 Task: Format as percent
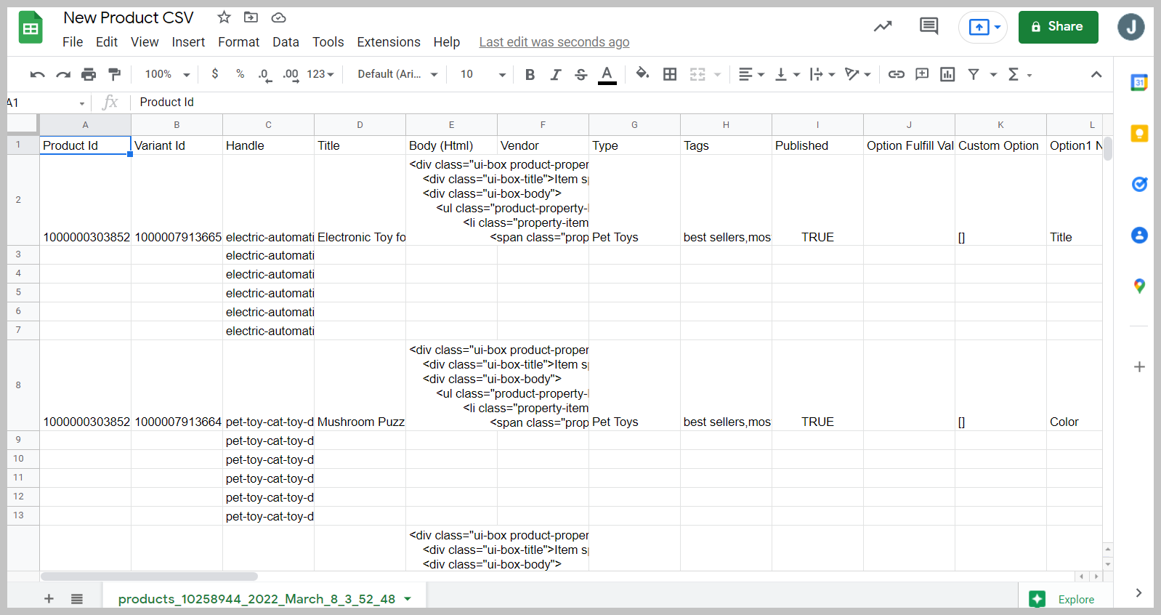pos(240,74)
